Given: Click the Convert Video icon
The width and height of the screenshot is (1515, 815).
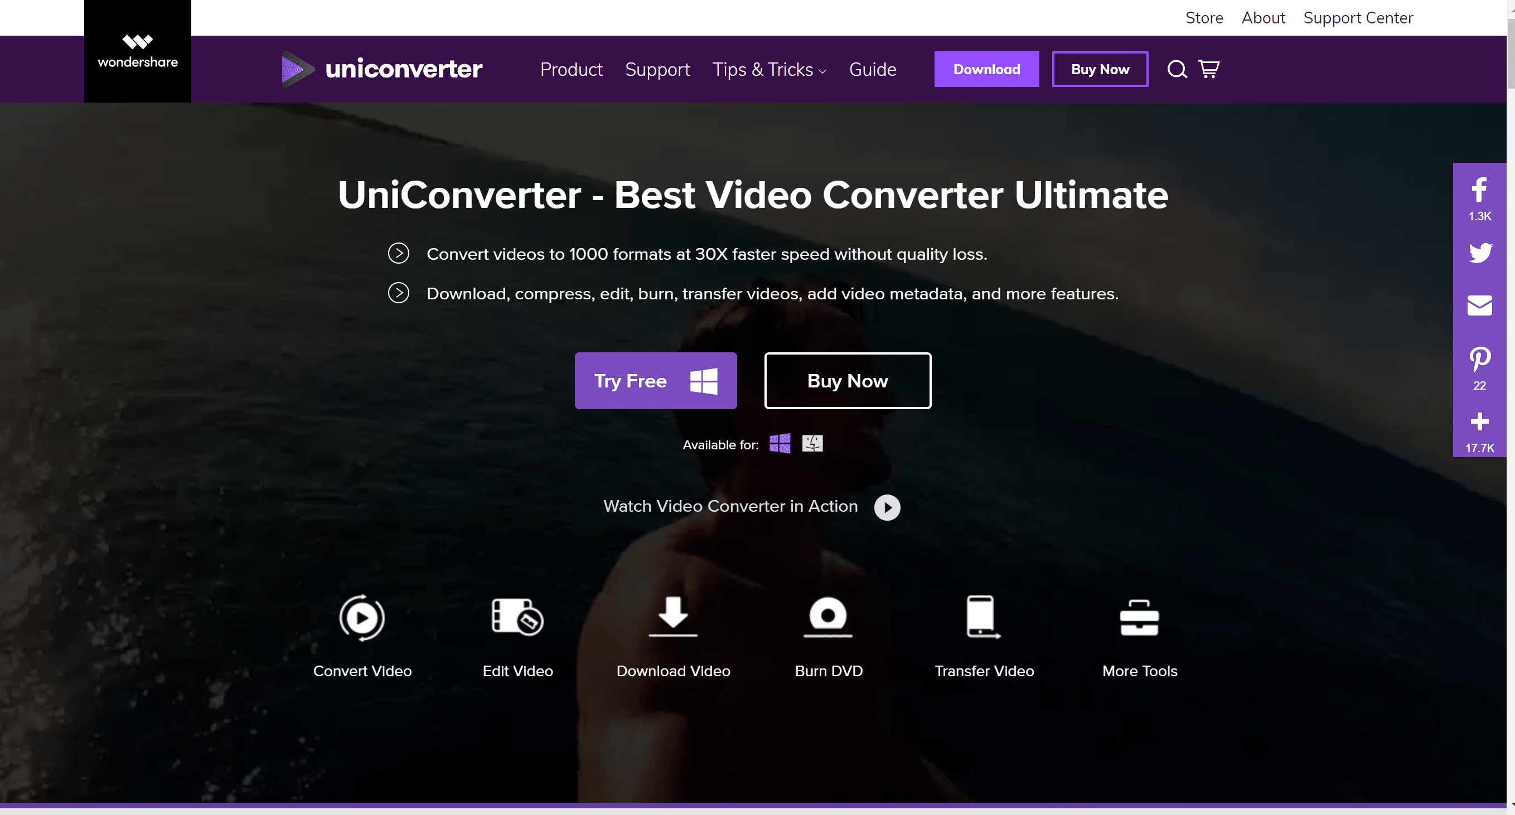Looking at the screenshot, I should pos(362,617).
